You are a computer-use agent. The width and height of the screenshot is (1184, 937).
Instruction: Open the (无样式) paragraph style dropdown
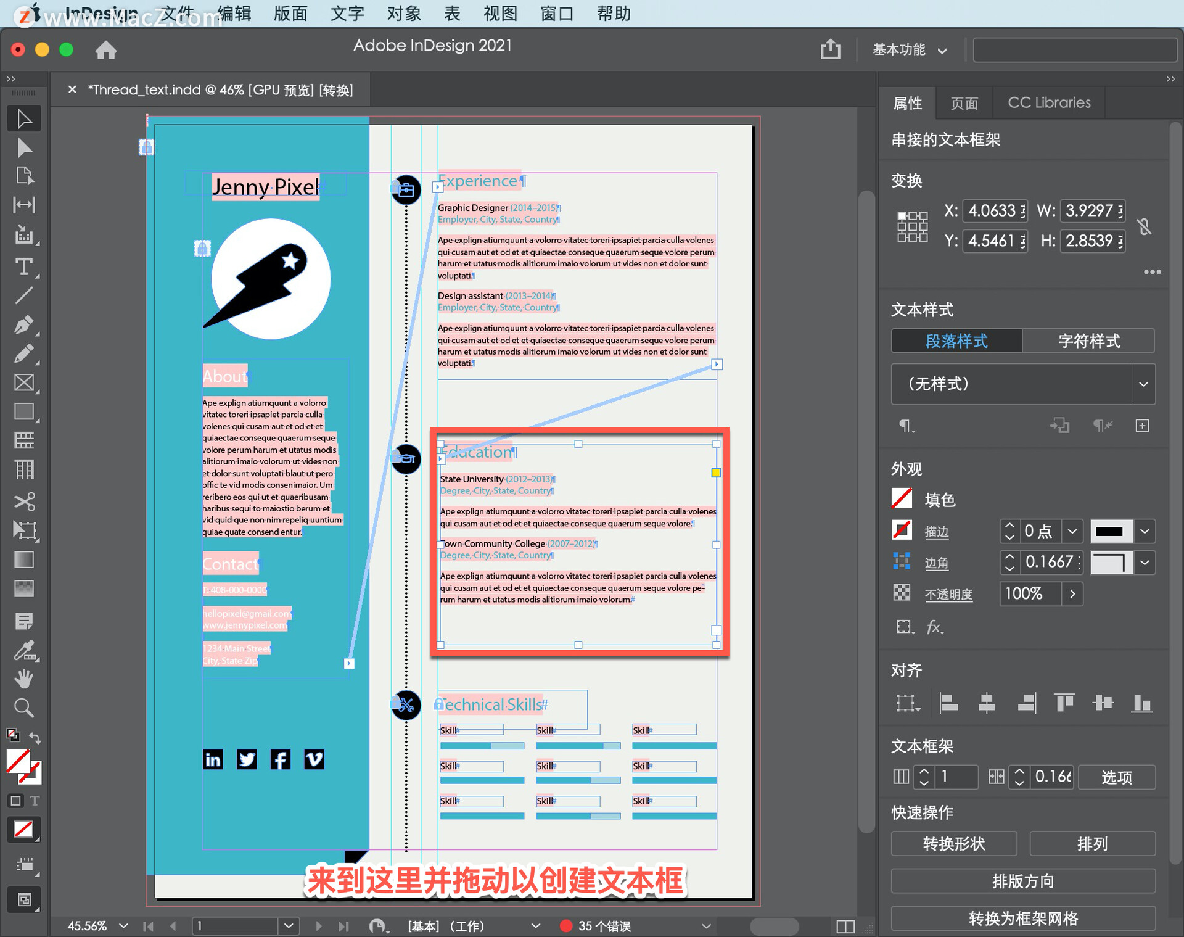coord(1144,384)
